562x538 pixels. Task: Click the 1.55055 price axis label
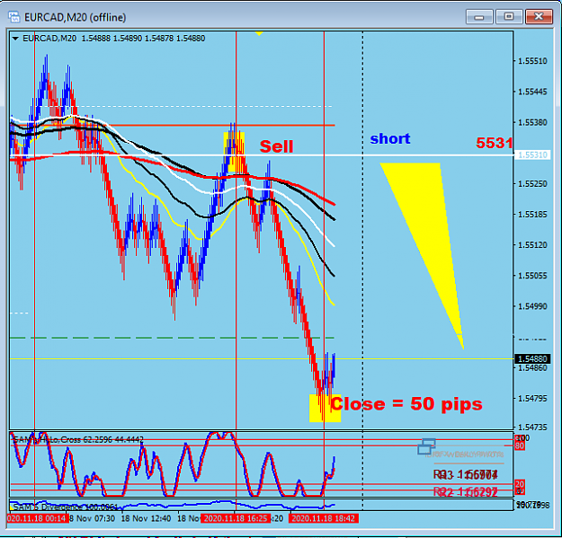[x=532, y=276]
